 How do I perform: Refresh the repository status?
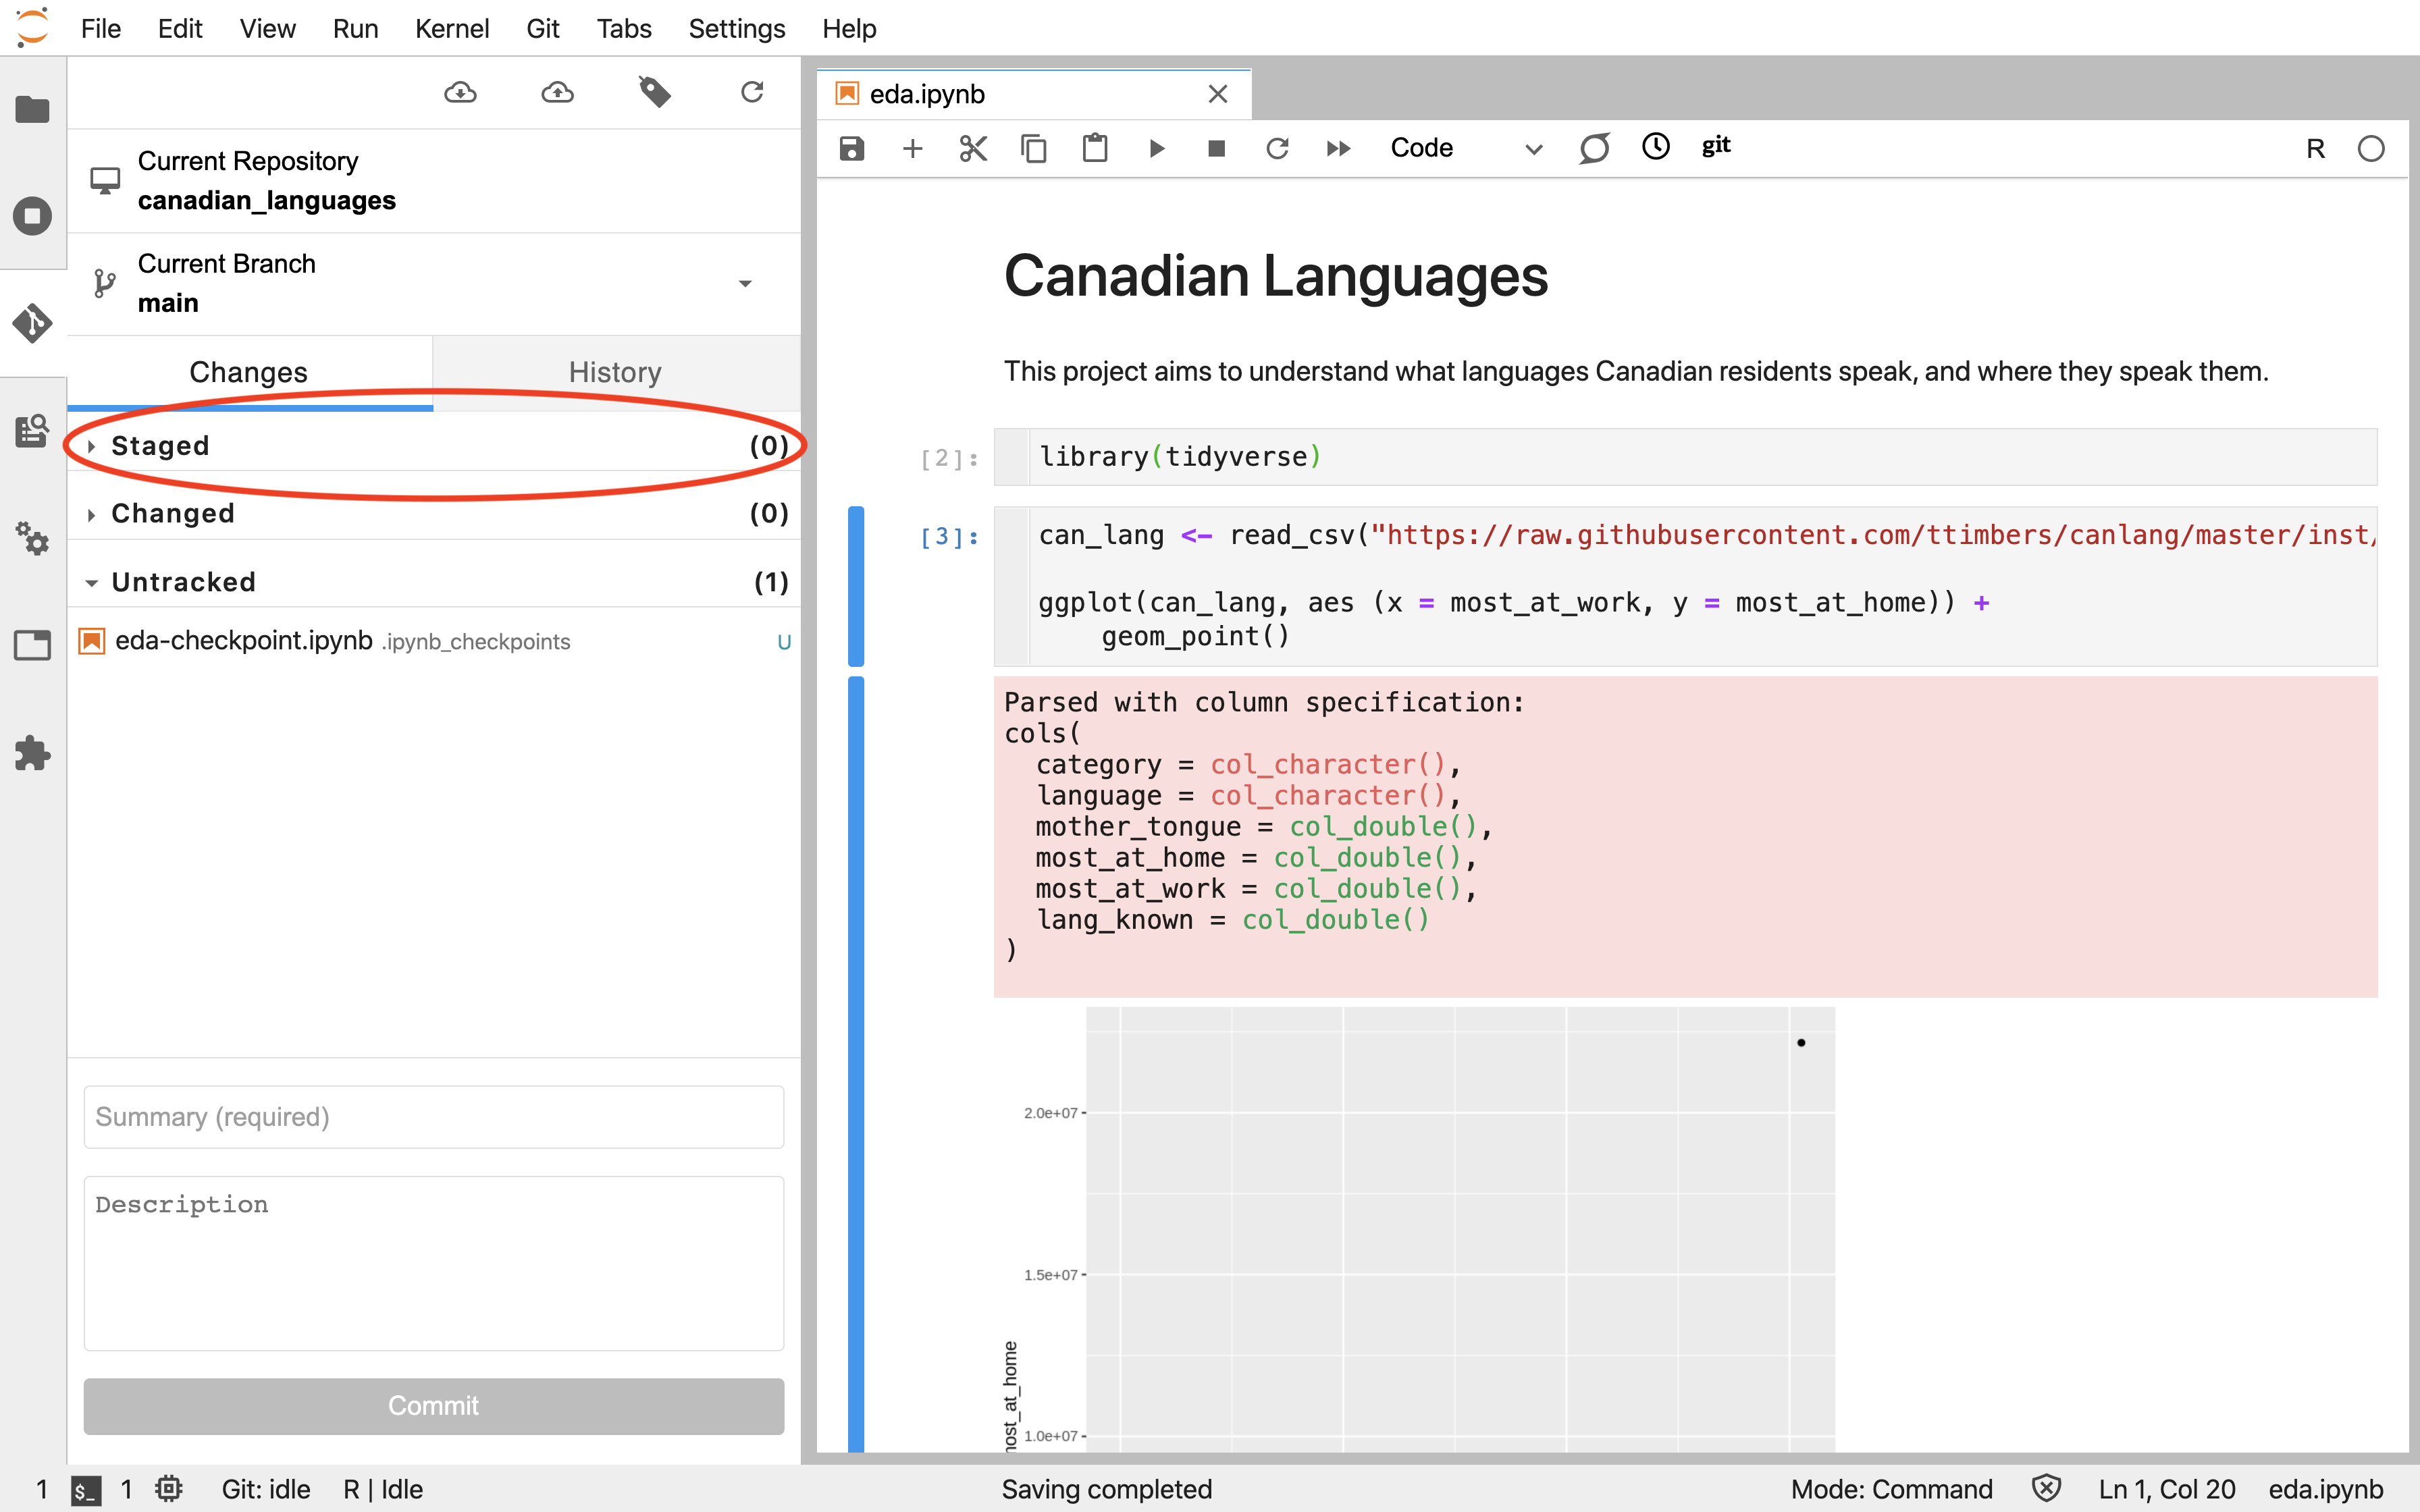coord(752,93)
